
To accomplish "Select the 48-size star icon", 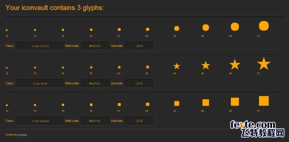I will [206, 65].
